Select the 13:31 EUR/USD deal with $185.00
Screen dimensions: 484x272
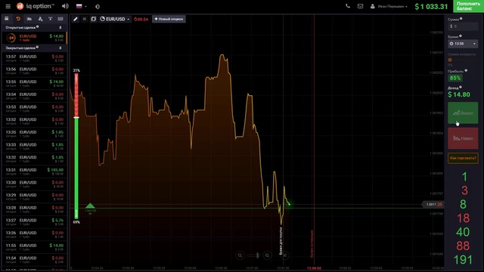pos(34,172)
